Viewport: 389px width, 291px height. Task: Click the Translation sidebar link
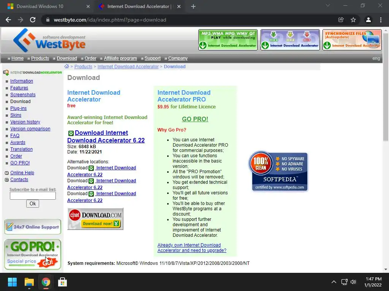click(x=21, y=149)
